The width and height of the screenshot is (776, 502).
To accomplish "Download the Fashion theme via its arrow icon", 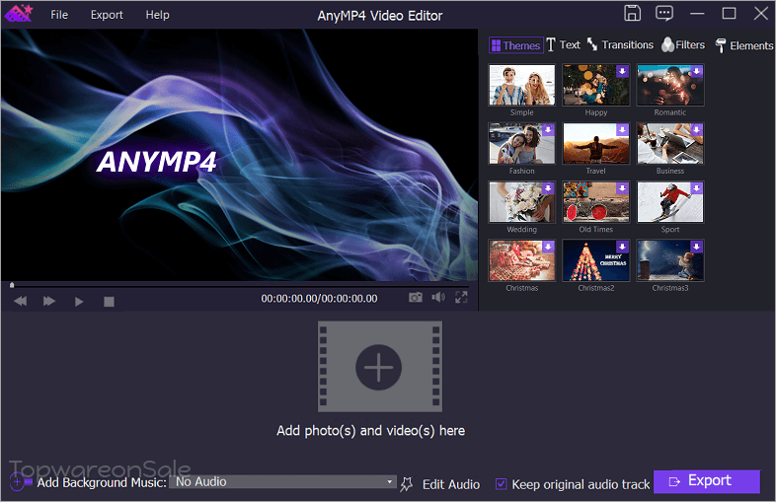I will coord(548,129).
